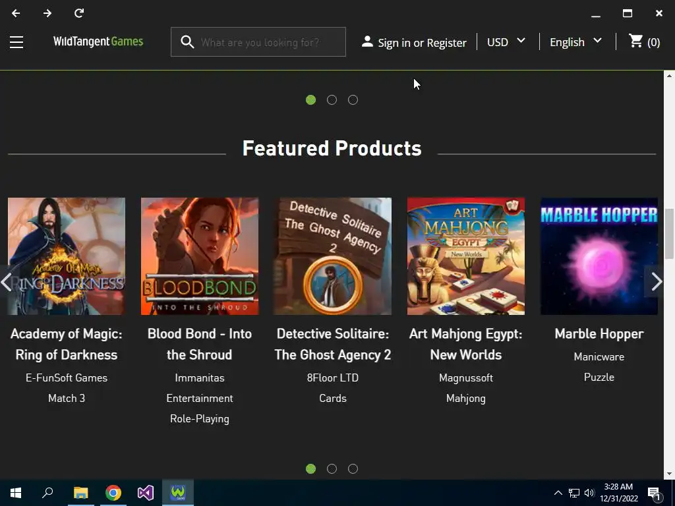This screenshot has width=675, height=506.
Task: Click the Match 3 genre label
Action: 67,399
